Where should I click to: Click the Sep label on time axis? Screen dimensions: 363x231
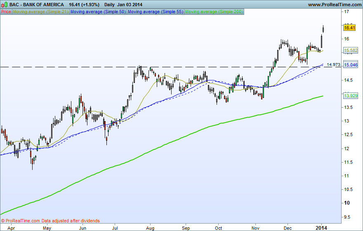[186, 228]
